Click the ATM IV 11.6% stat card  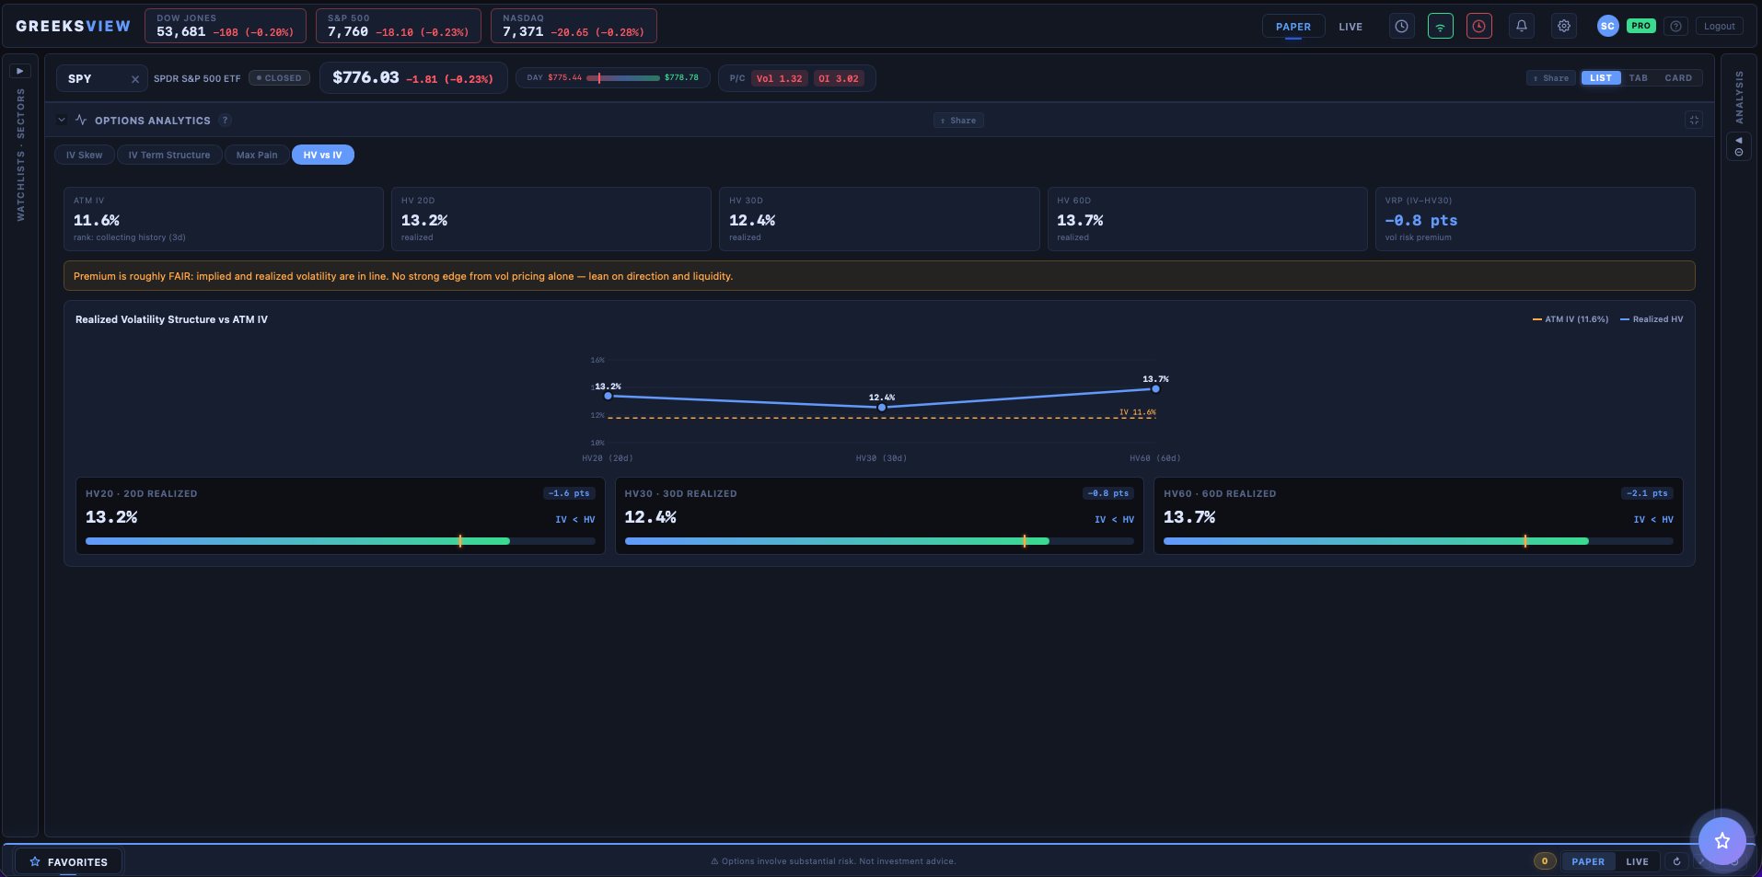[224, 219]
